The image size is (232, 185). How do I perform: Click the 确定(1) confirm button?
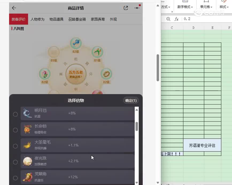tap(131, 101)
